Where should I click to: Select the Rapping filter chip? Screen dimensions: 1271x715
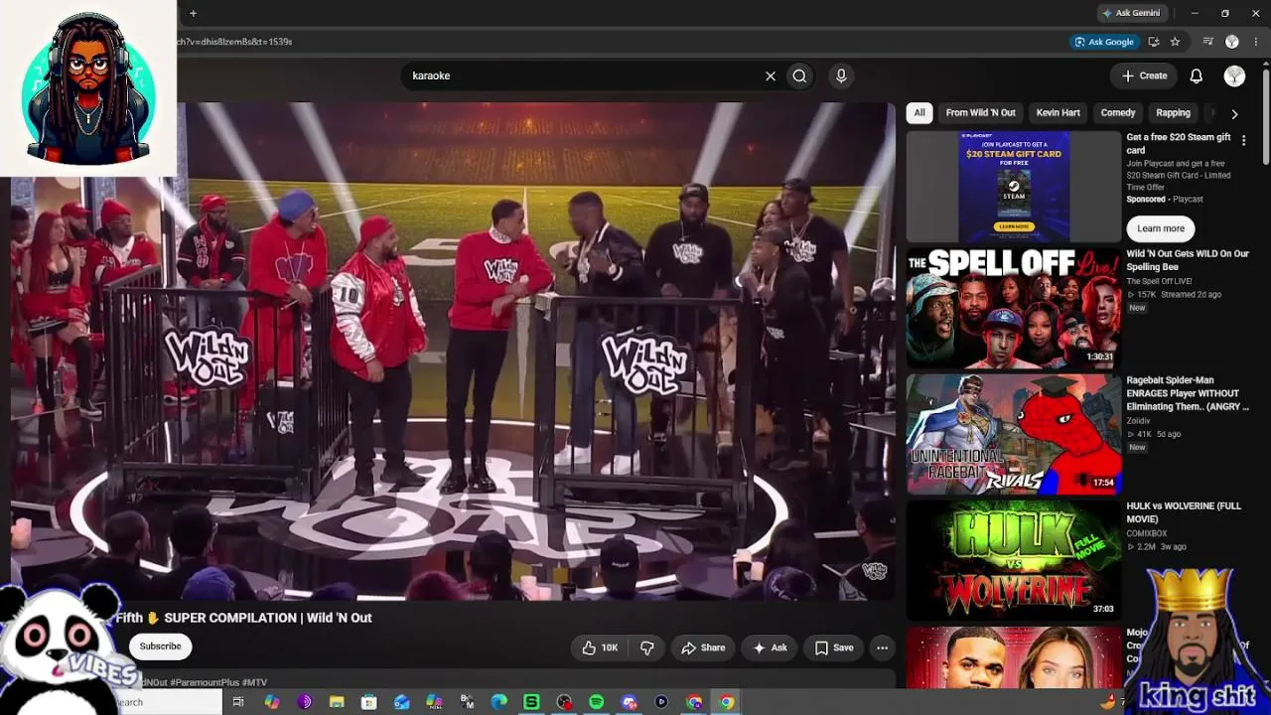click(x=1174, y=113)
